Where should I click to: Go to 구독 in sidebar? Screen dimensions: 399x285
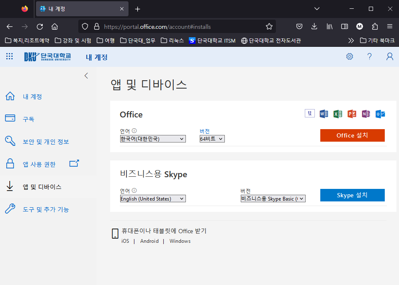pyautogui.click(x=28, y=119)
